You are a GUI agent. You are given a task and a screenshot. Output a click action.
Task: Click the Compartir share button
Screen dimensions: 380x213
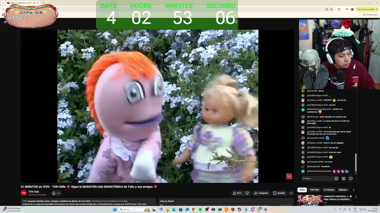point(261,193)
